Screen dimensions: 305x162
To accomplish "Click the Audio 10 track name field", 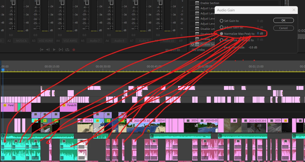I will click(168, 41).
